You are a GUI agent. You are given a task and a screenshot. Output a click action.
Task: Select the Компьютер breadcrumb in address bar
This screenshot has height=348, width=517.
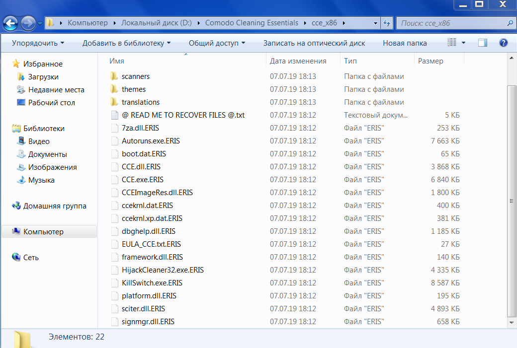[87, 23]
